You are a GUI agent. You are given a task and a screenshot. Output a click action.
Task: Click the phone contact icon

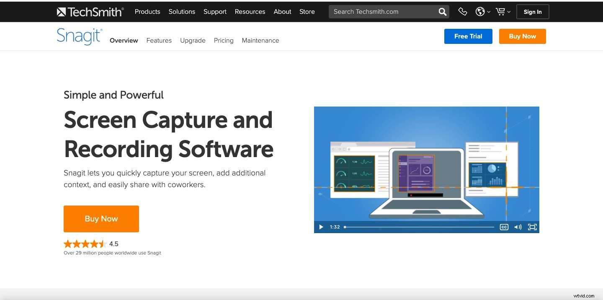(x=462, y=12)
